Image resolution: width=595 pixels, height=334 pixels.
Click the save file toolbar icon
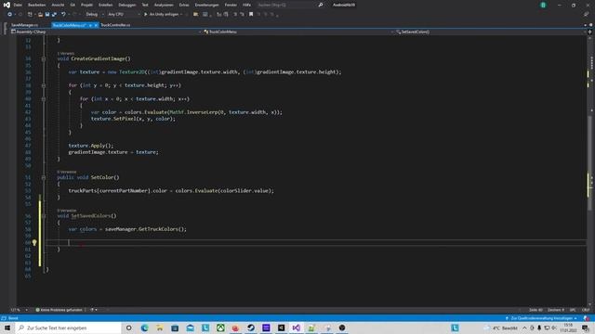(x=47, y=15)
